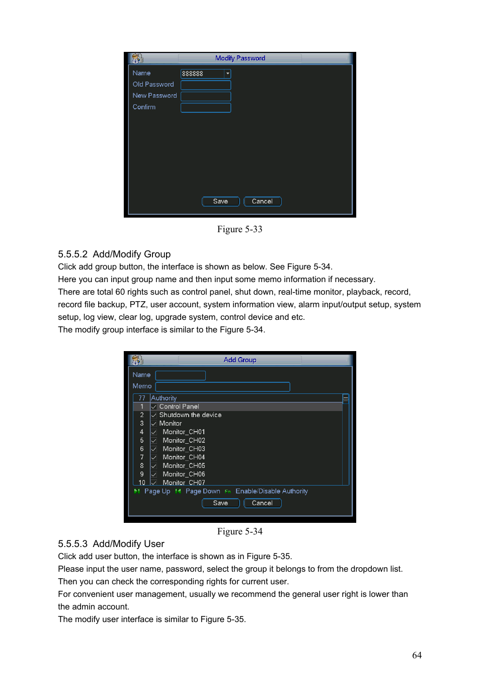Click the group Memo input field

tap(223, 386)
